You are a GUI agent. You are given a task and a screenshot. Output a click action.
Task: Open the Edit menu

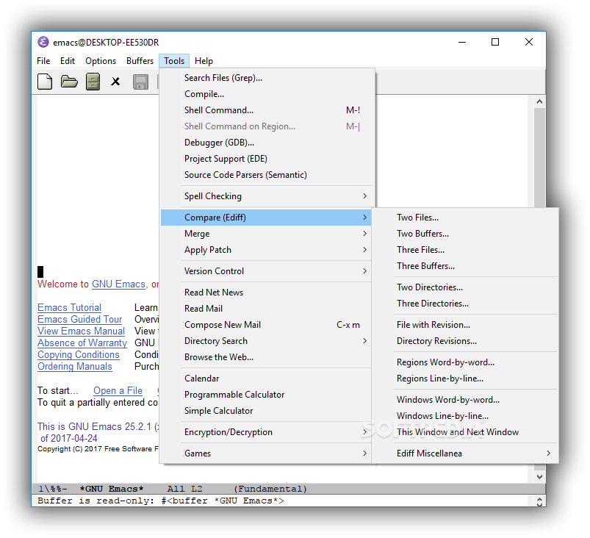click(x=68, y=61)
